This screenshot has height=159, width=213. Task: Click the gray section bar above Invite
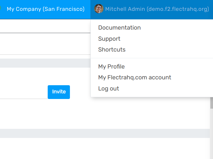pos(44,63)
